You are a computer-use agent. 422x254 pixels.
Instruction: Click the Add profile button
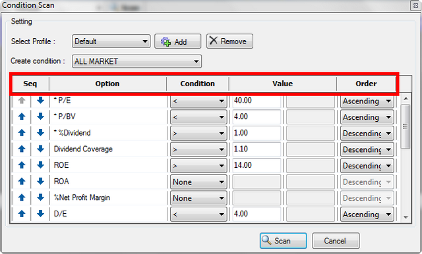coord(177,41)
